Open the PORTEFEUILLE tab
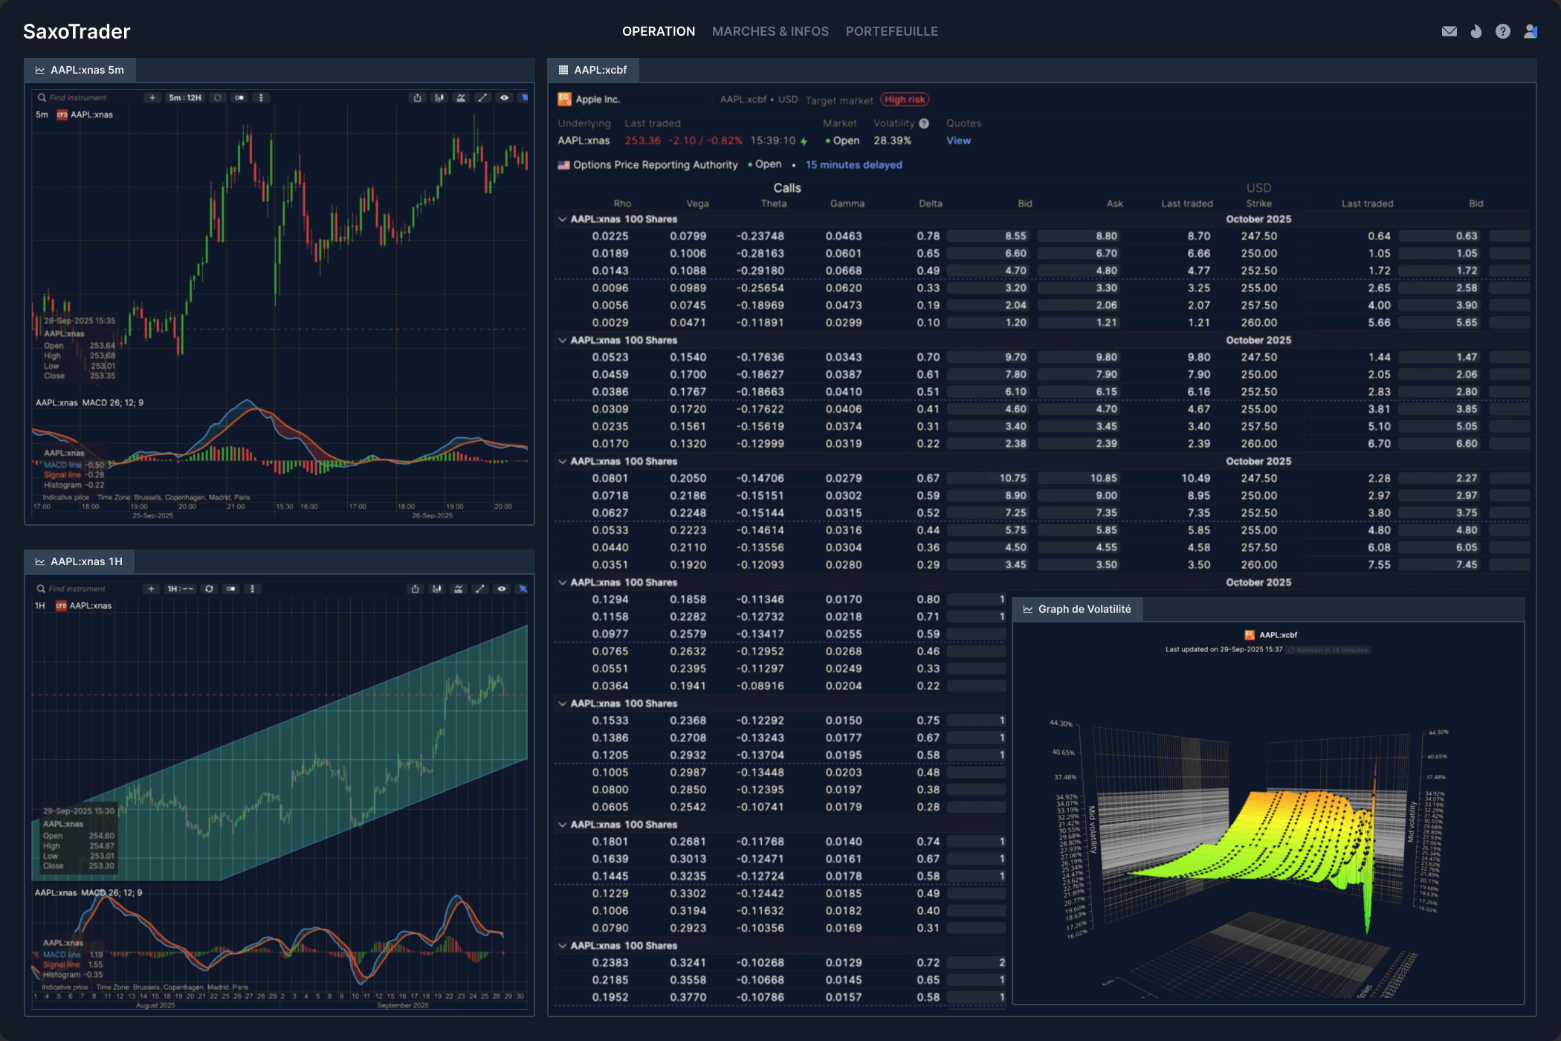Viewport: 1561px width, 1041px height. 891,31
